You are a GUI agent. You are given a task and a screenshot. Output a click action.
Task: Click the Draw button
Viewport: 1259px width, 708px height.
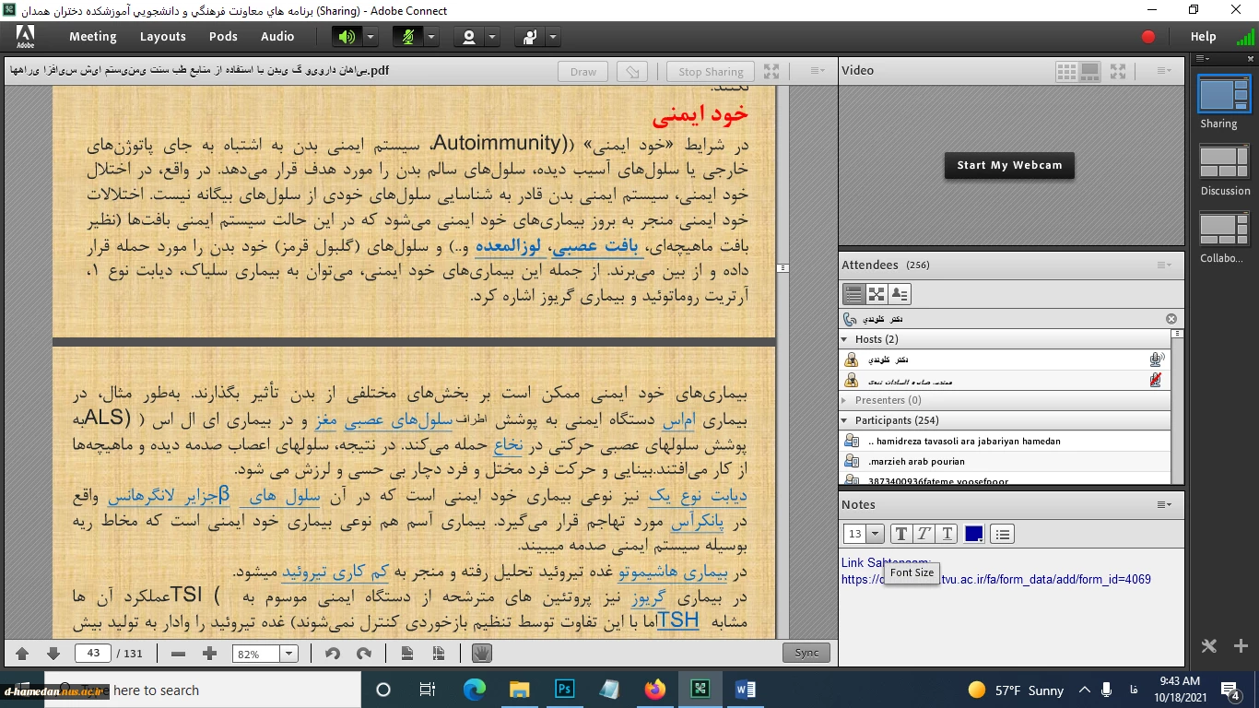pos(583,72)
